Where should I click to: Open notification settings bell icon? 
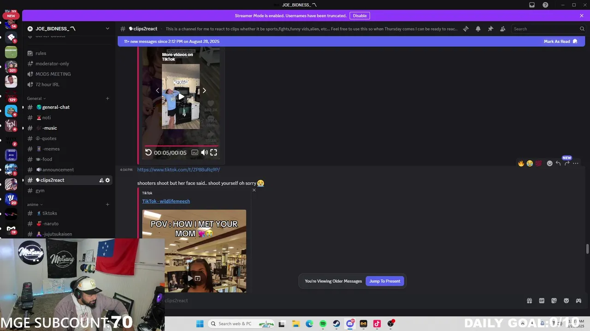coord(478,29)
